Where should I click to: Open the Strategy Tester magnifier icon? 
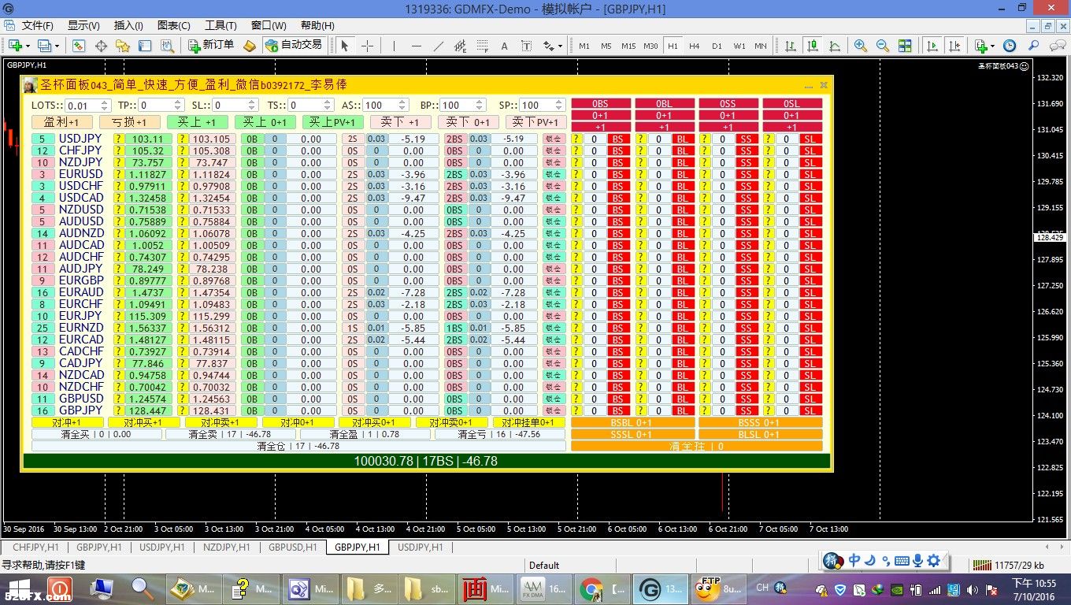coord(167,46)
